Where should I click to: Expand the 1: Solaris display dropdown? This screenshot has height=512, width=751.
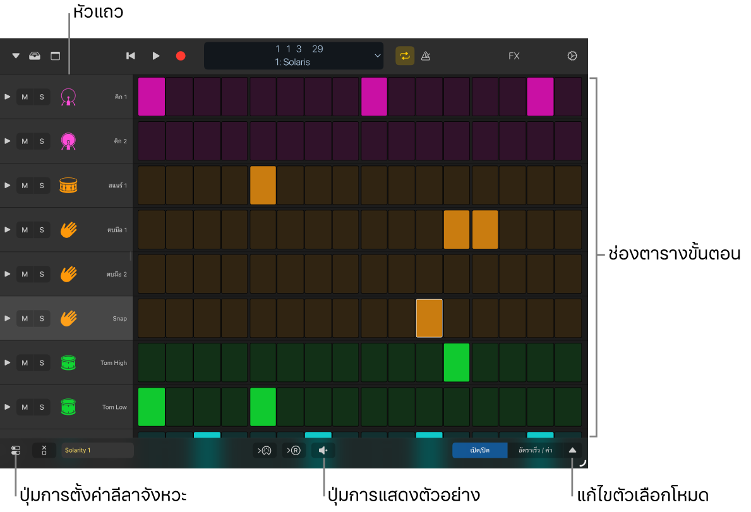[378, 56]
